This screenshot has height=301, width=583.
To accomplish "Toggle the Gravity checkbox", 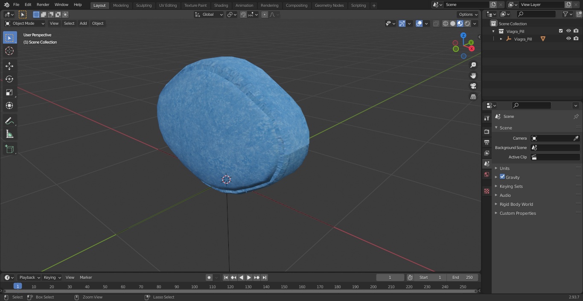I will pyautogui.click(x=502, y=177).
